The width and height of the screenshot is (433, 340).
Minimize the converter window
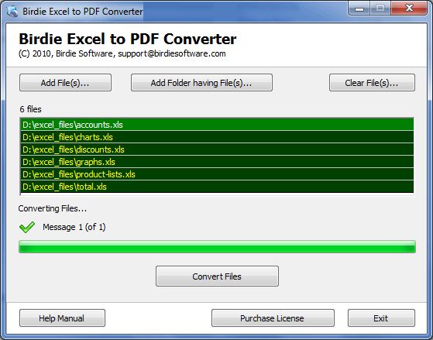(359, 9)
